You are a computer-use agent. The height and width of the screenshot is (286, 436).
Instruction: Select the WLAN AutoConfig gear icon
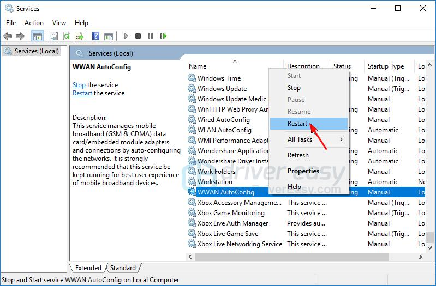click(x=192, y=130)
